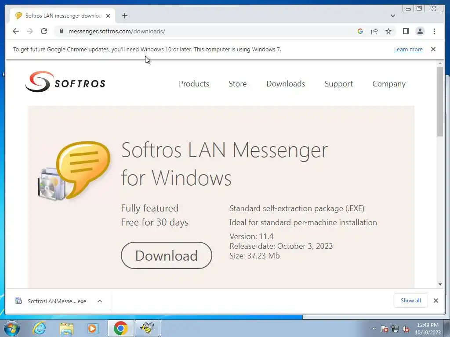Dismiss the Windows 7 update notice
This screenshot has width=450, height=337.
[x=433, y=49]
